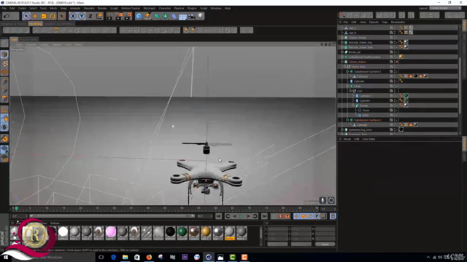Select the Move tool in the top toolbar
Screen dimensions: 467x262
35,16
